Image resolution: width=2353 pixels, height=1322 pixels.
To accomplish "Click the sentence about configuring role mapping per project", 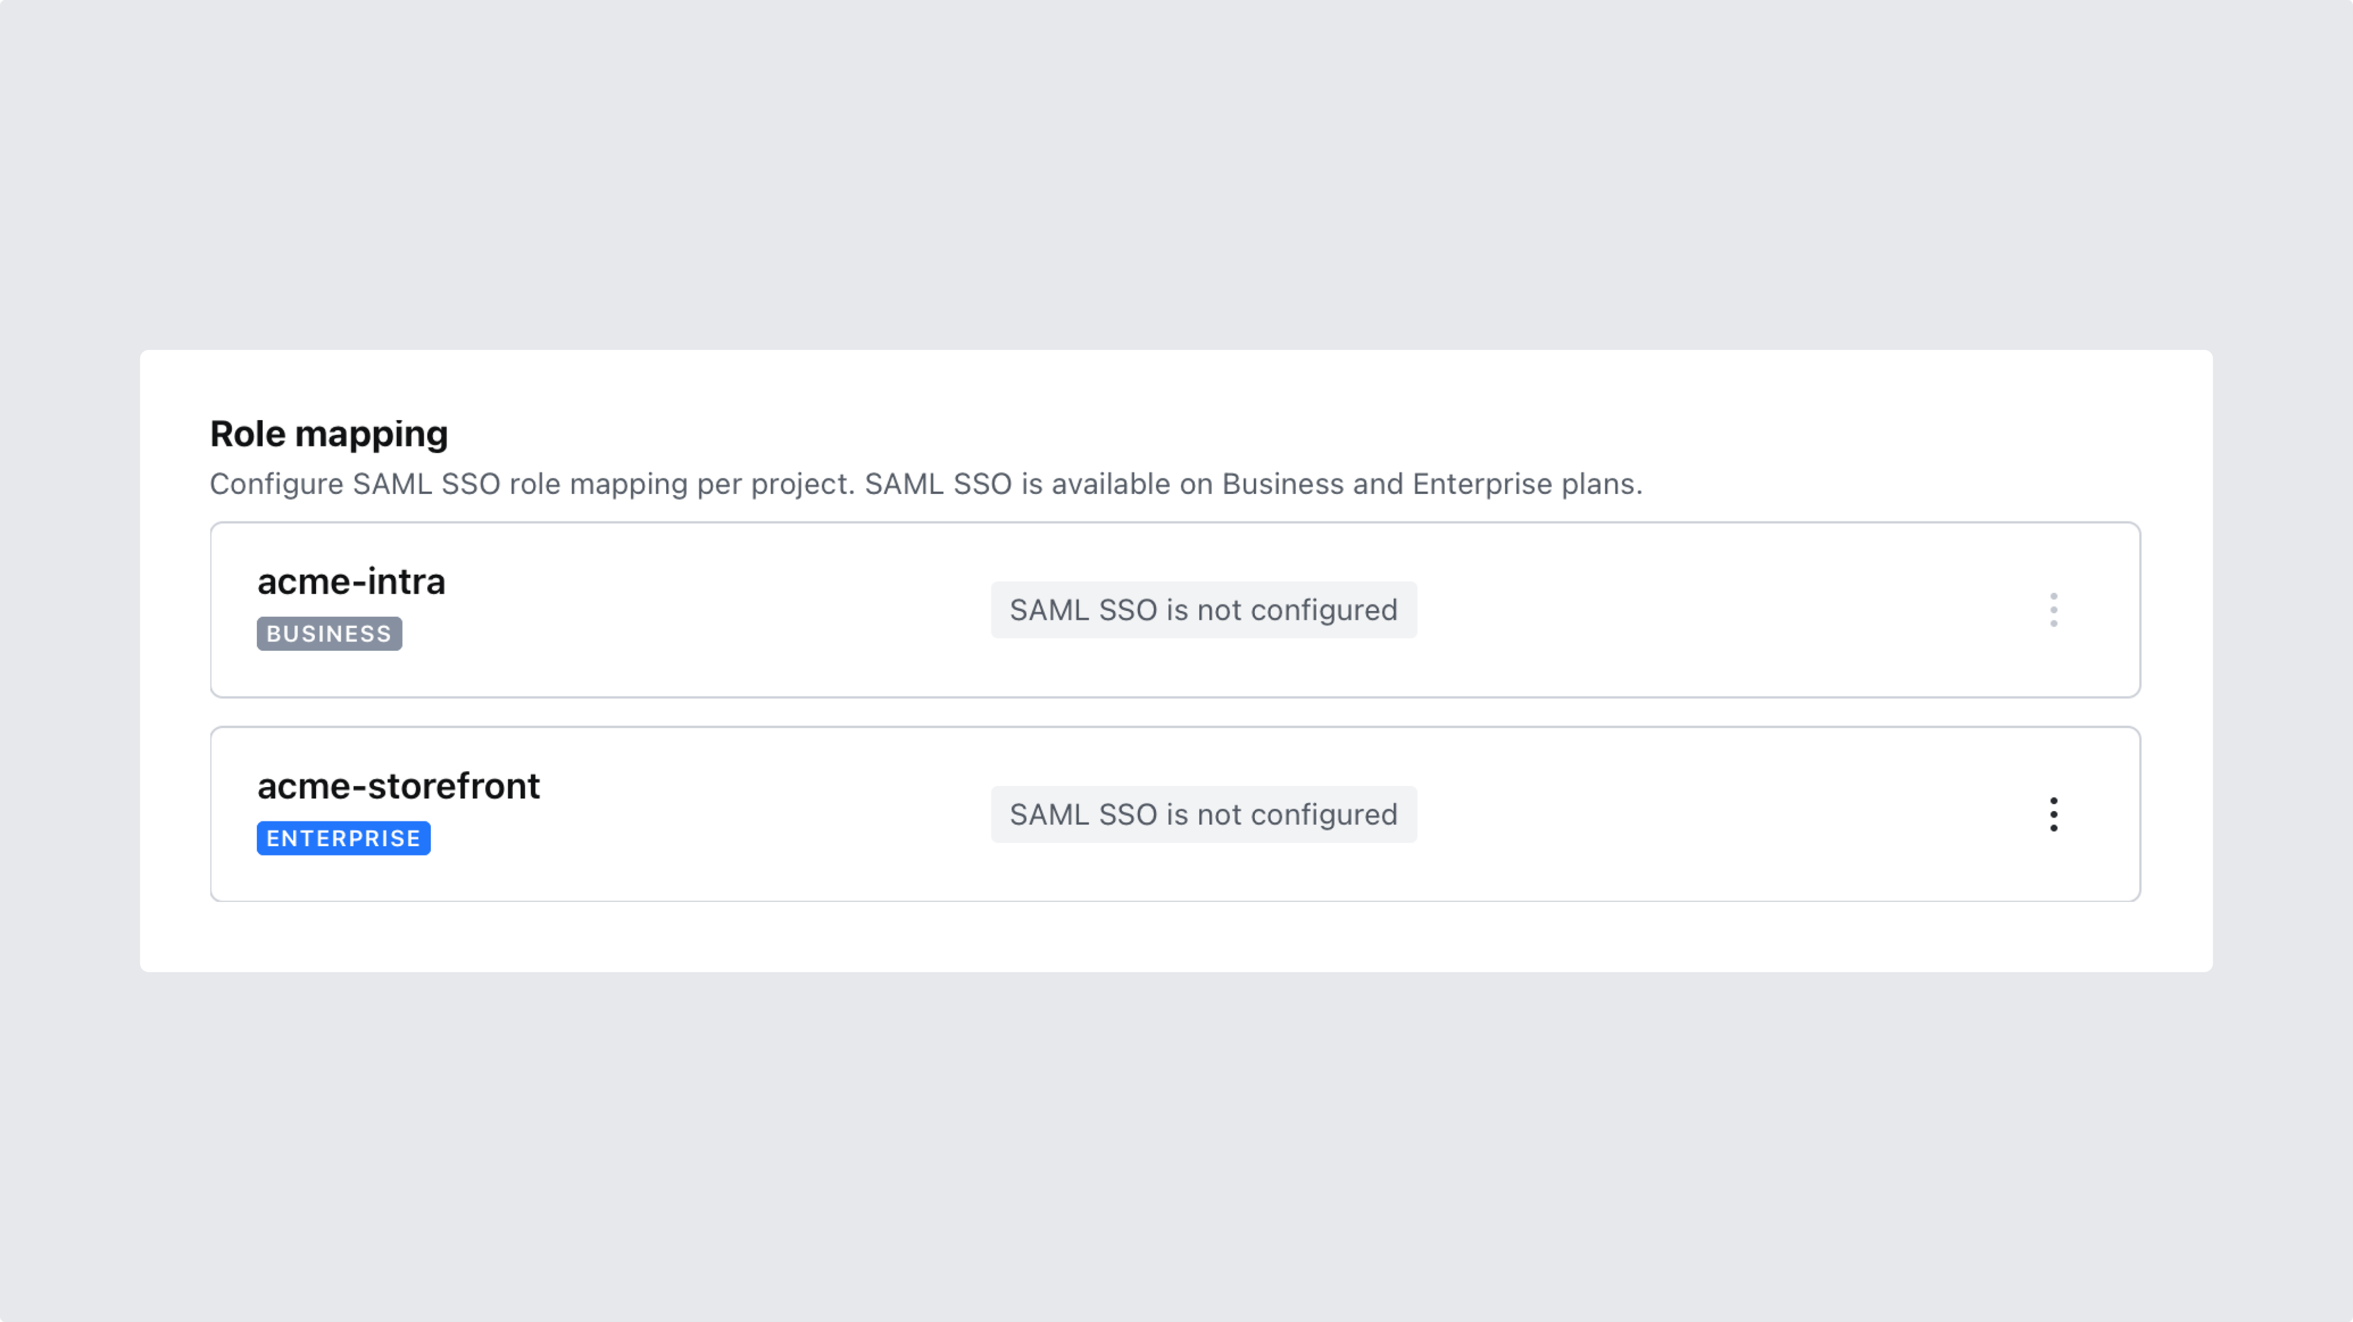I will 532,484.
